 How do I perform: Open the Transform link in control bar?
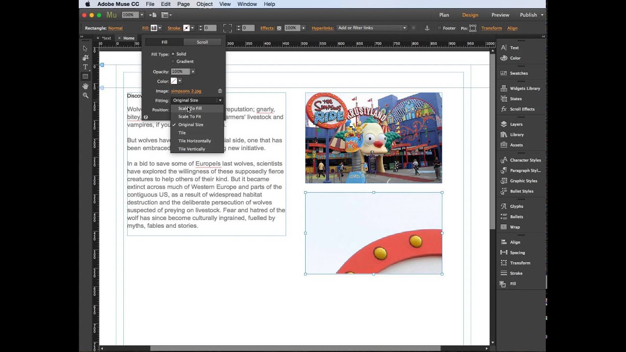492,28
